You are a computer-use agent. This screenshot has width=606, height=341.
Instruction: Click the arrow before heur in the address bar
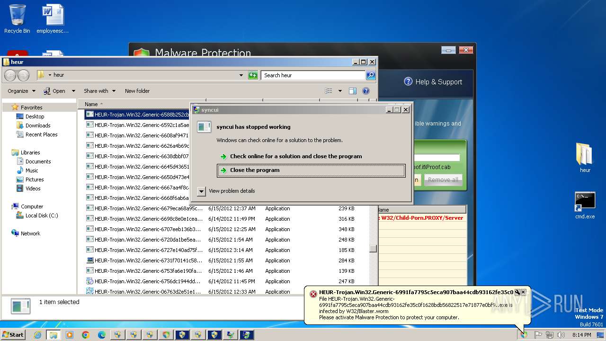[50, 75]
